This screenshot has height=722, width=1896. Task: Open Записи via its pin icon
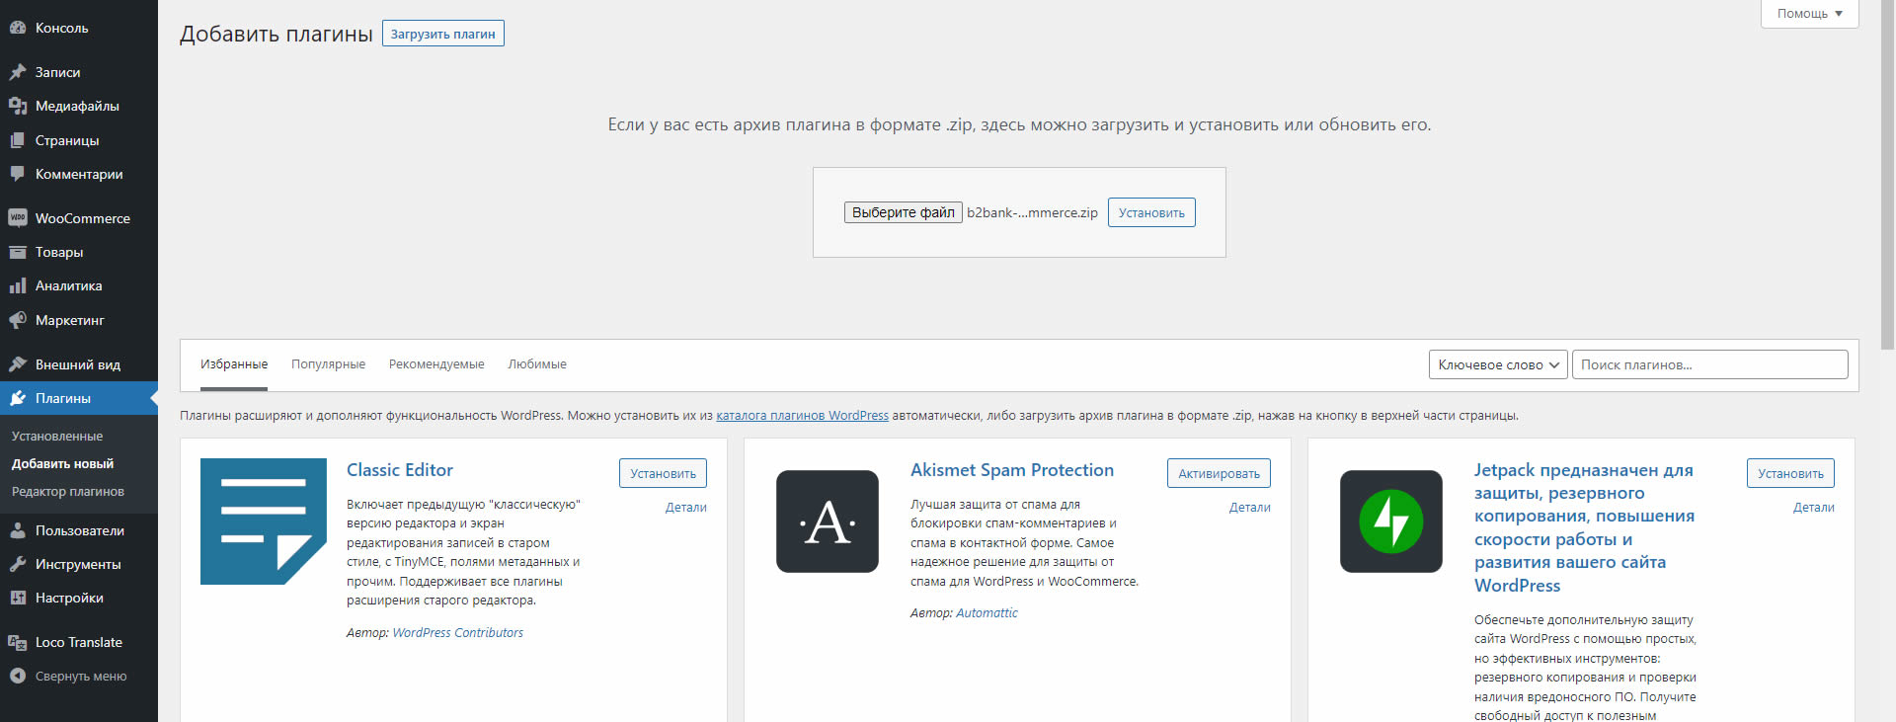(18, 72)
